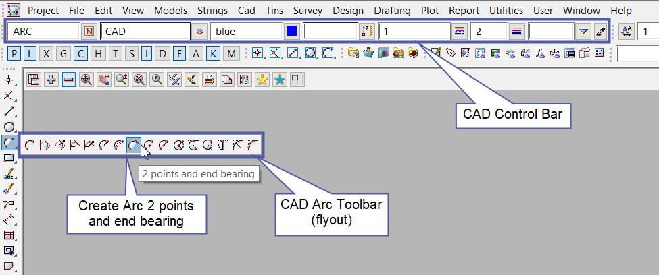
Task: Open the linestyle icon beside the 1 field
Action: 460,32
